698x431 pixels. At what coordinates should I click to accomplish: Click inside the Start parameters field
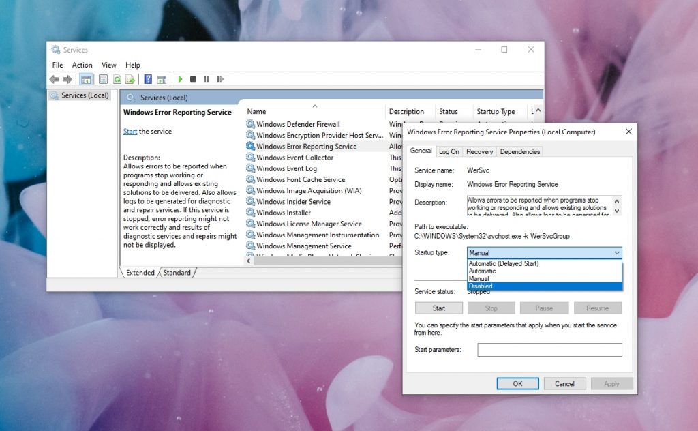(549, 350)
